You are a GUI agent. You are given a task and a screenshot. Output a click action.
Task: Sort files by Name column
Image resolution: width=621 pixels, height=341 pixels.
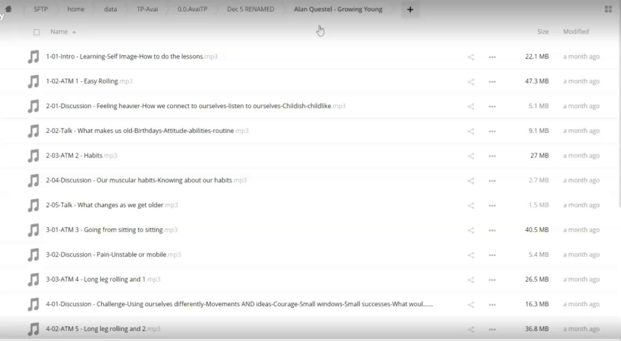pos(59,31)
